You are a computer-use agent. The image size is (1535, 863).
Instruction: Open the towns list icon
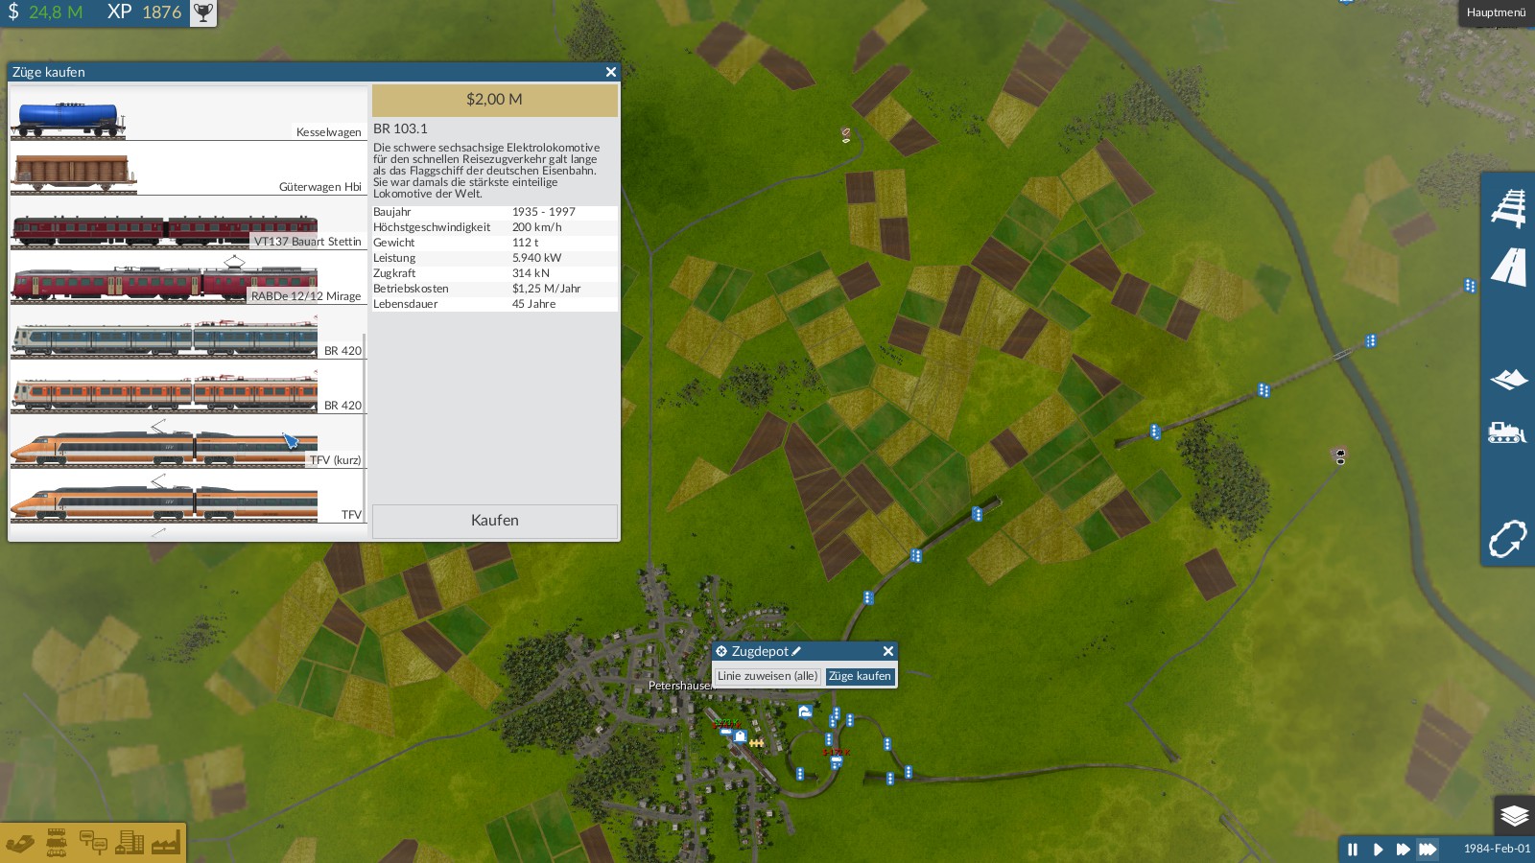pyautogui.click(x=130, y=843)
